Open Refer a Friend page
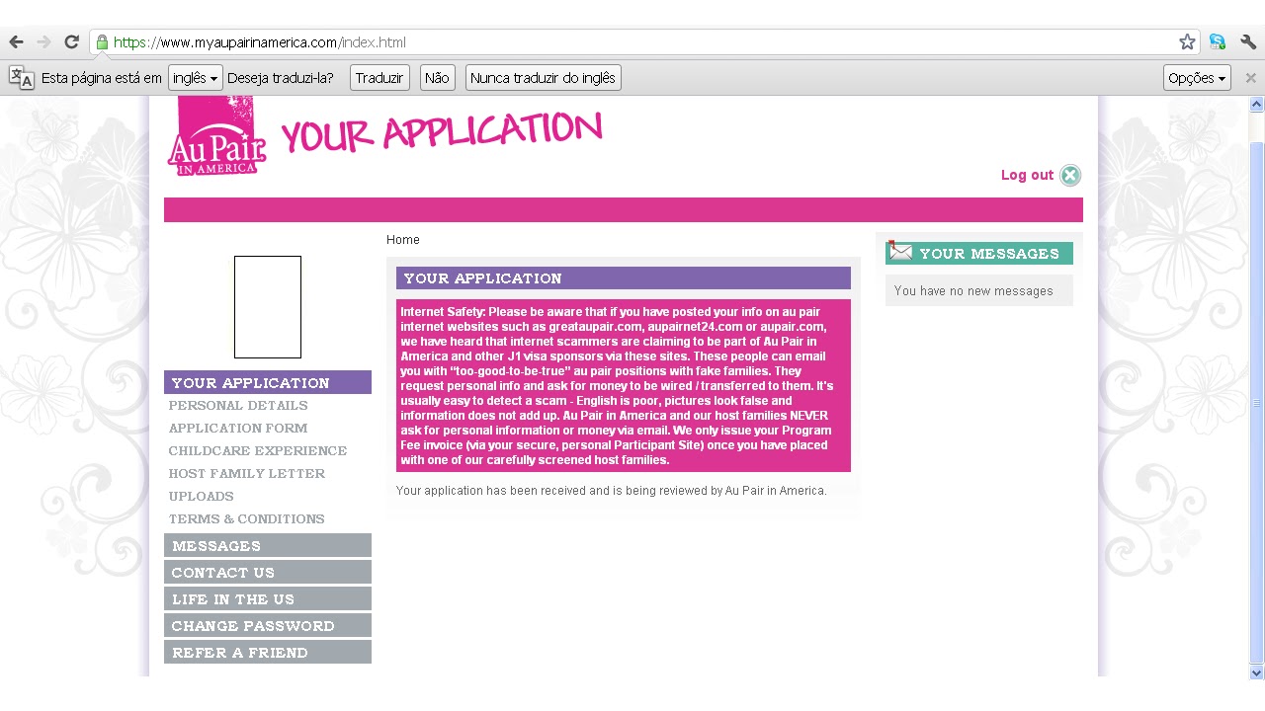Viewport: 1265px width, 711px height. tap(268, 652)
